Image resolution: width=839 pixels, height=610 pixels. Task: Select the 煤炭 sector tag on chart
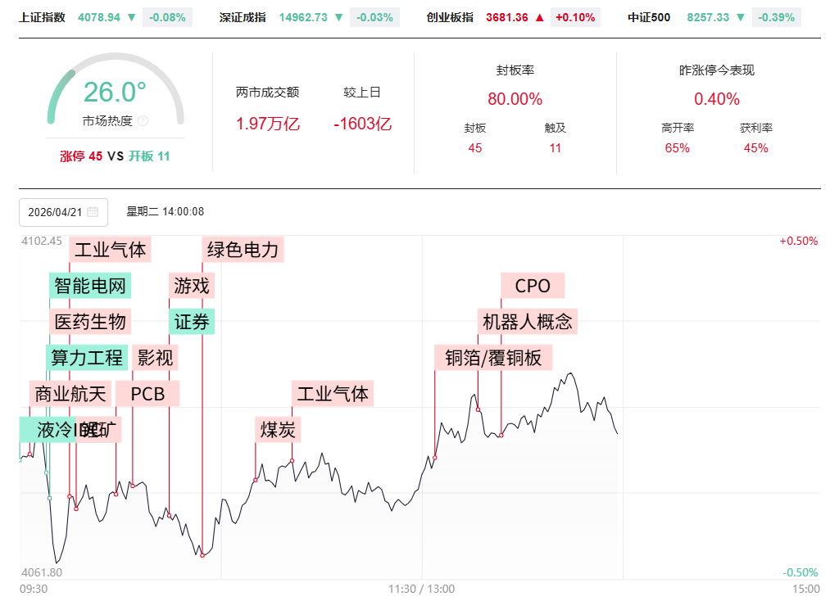coord(278,429)
